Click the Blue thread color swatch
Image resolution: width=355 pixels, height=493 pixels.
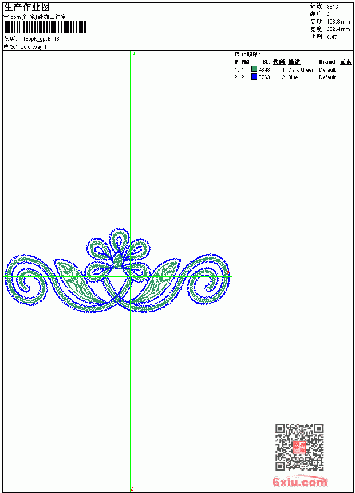[254, 77]
